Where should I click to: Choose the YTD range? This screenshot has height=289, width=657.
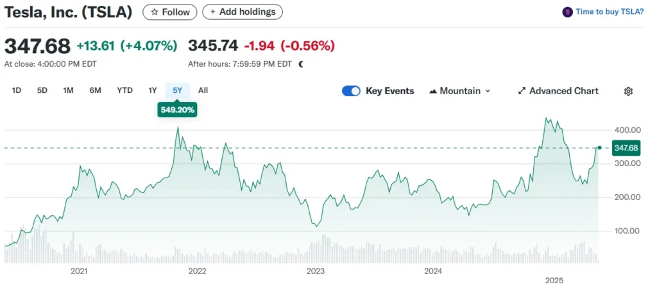coord(125,90)
